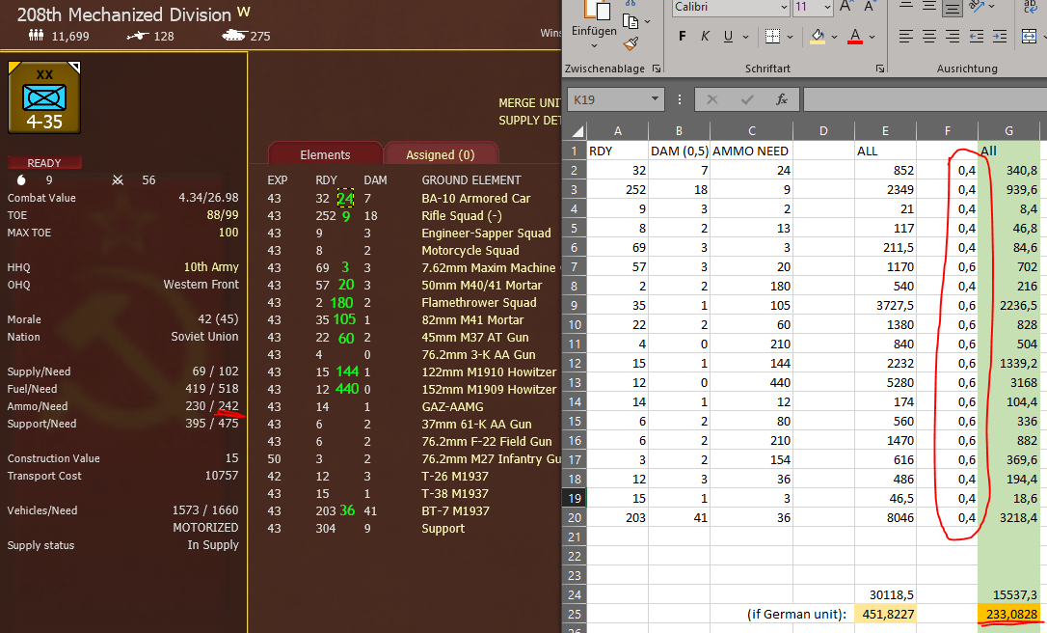This screenshot has height=633, width=1047.
Task: Click the confirm entry checkmark
Action: pos(747,99)
